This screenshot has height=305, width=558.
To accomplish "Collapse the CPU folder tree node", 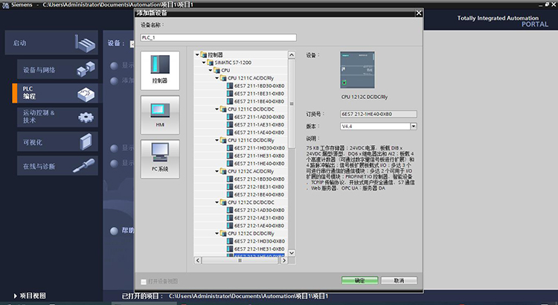I will 211,71.
